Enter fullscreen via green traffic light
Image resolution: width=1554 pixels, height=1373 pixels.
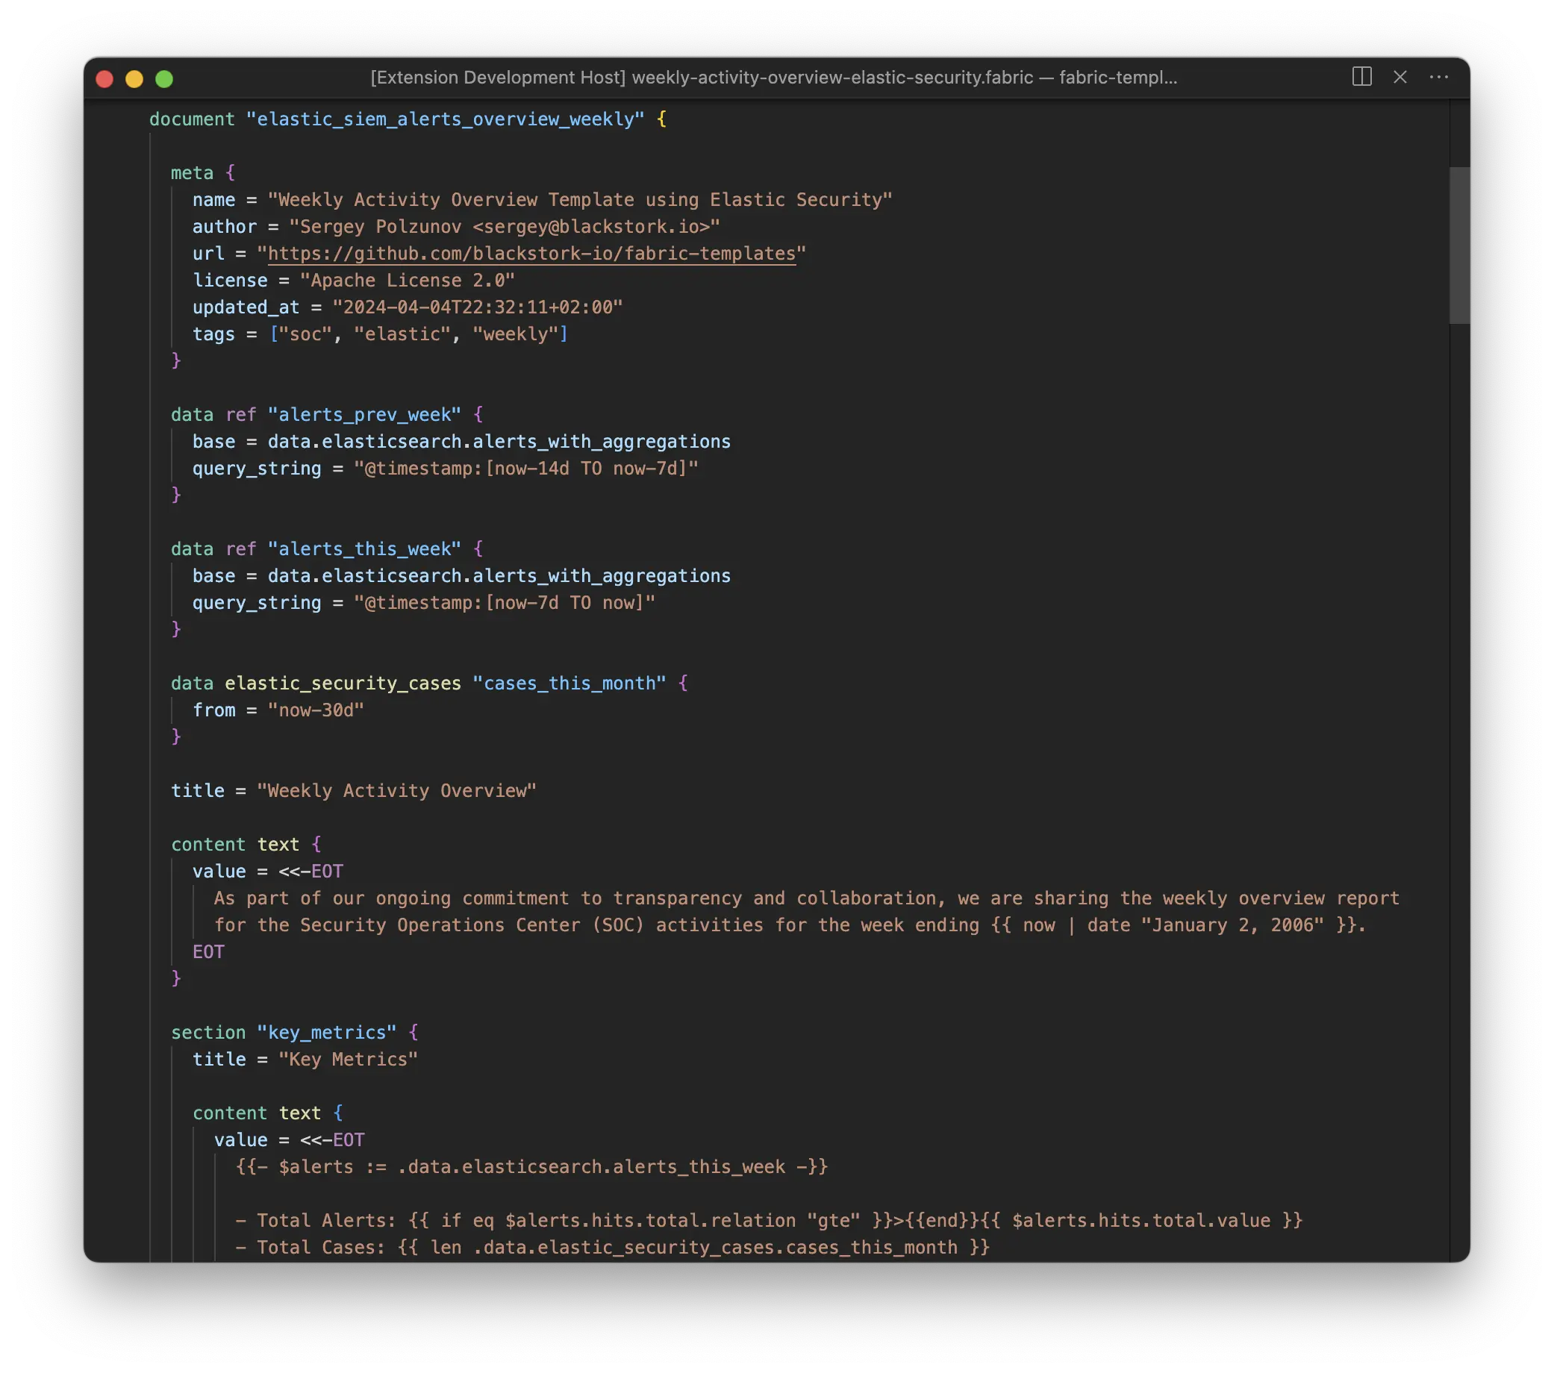(163, 78)
